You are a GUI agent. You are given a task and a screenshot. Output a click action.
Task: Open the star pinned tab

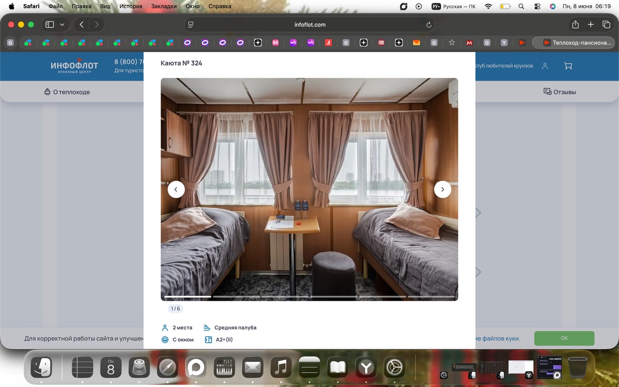(x=451, y=43)
